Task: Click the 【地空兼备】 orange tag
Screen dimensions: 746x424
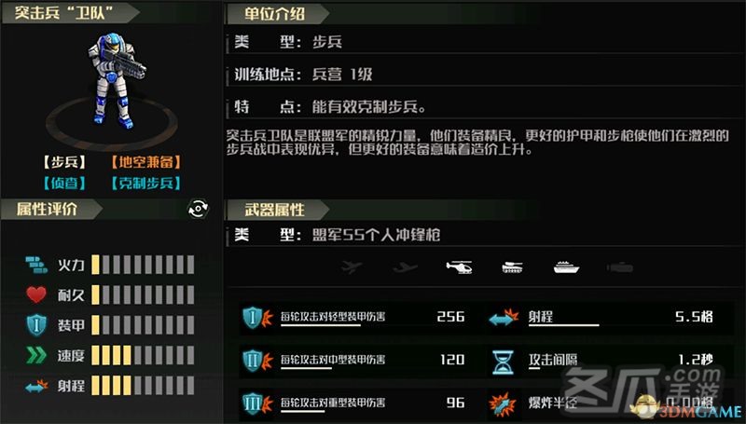Action: click(145, 162)
